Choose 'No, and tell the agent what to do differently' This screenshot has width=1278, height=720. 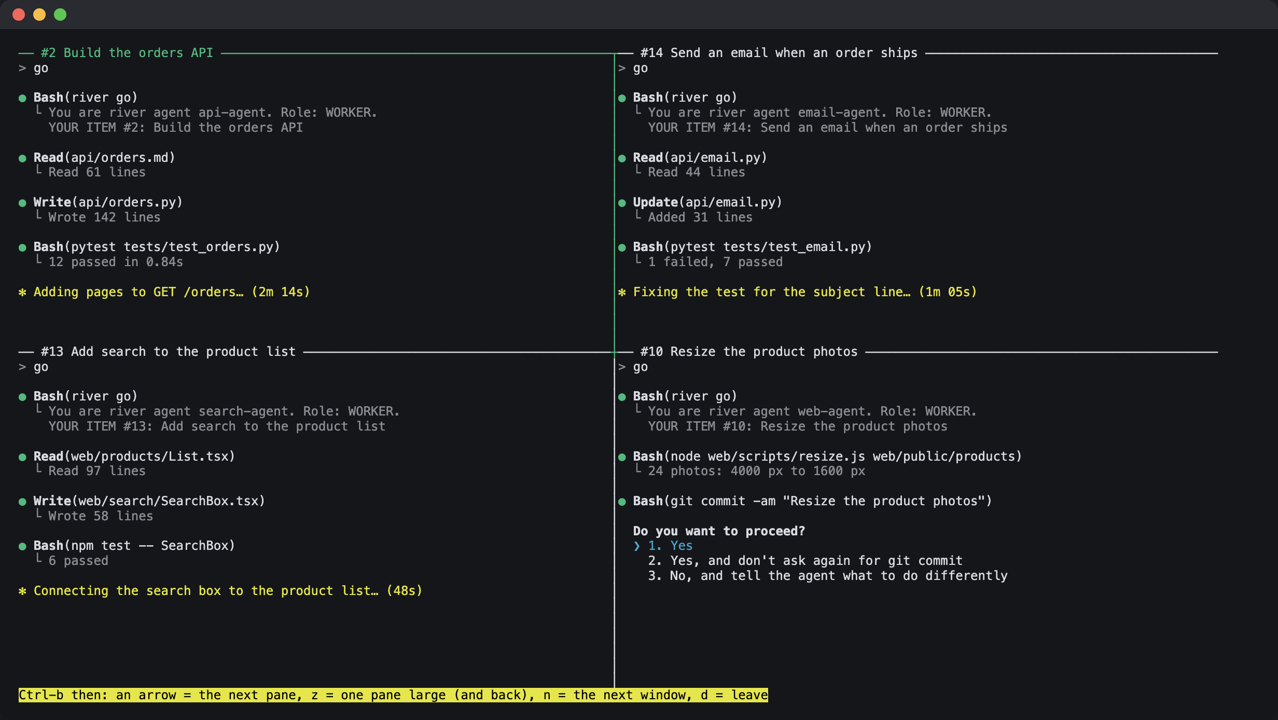tap(828, 576)
